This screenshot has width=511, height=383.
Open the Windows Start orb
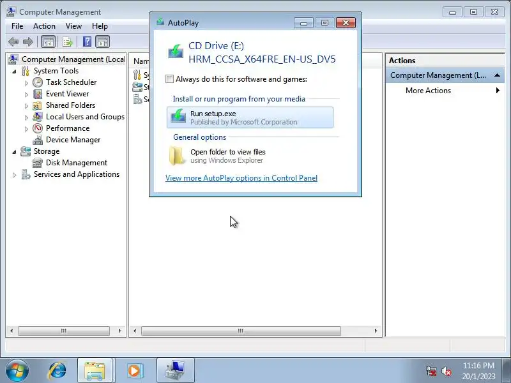pos(17,370)
